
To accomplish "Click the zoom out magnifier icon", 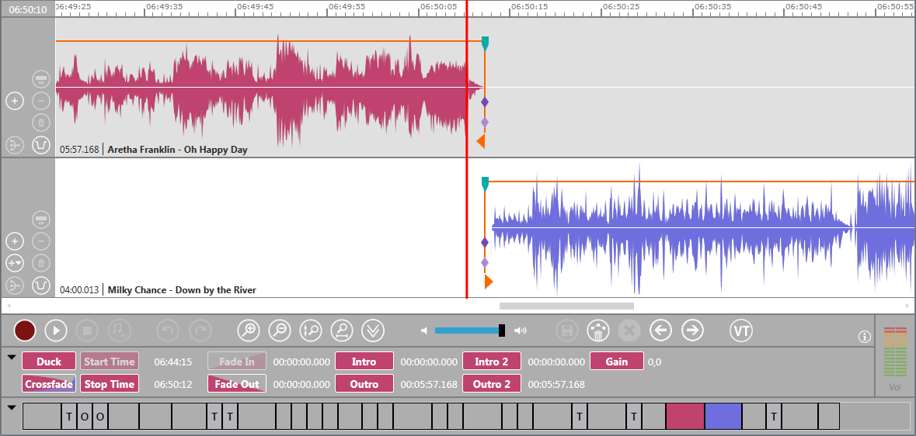I will pyautogui.click(x=280, y=330).
